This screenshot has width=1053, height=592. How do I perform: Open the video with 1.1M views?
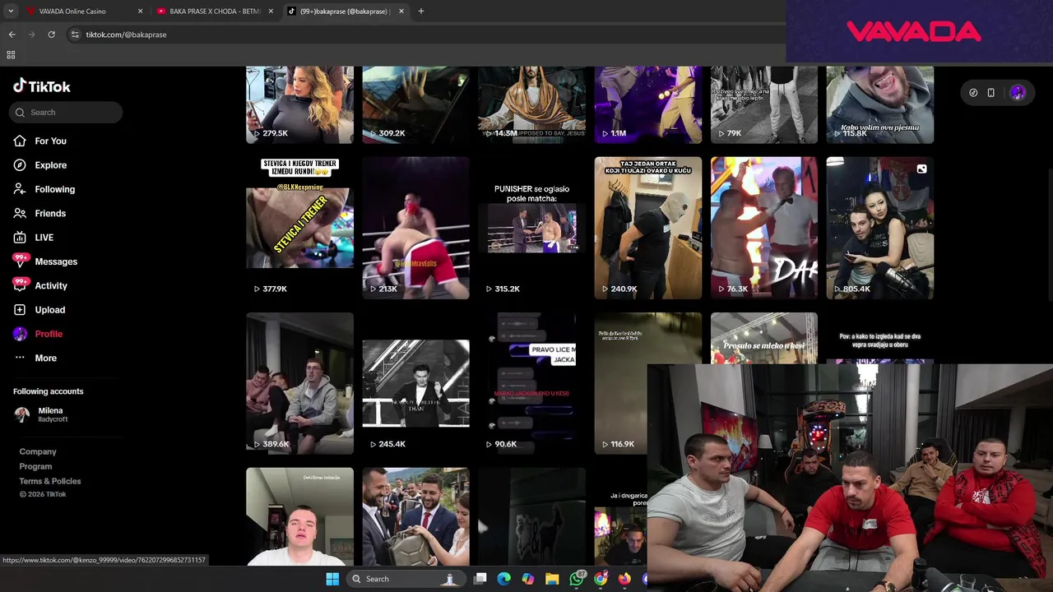(648, 105)
